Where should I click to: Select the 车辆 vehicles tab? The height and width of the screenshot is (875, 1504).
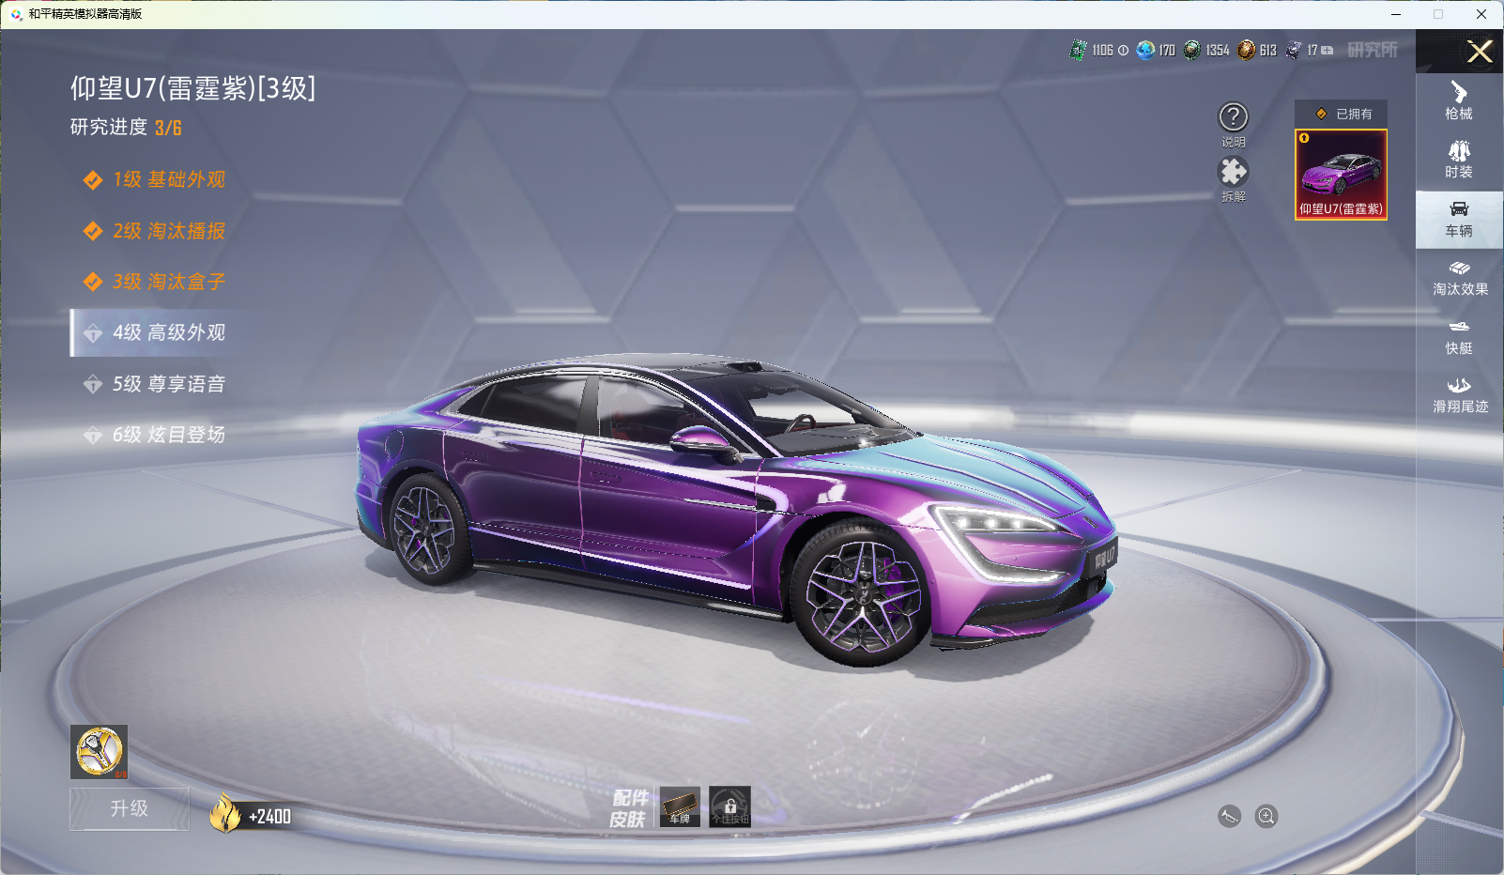point(1459,219)
